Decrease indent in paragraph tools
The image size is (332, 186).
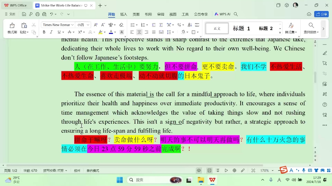click(x=154, y=25)
